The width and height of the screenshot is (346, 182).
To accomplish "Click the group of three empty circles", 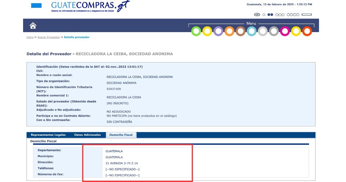I will (280, 15).
